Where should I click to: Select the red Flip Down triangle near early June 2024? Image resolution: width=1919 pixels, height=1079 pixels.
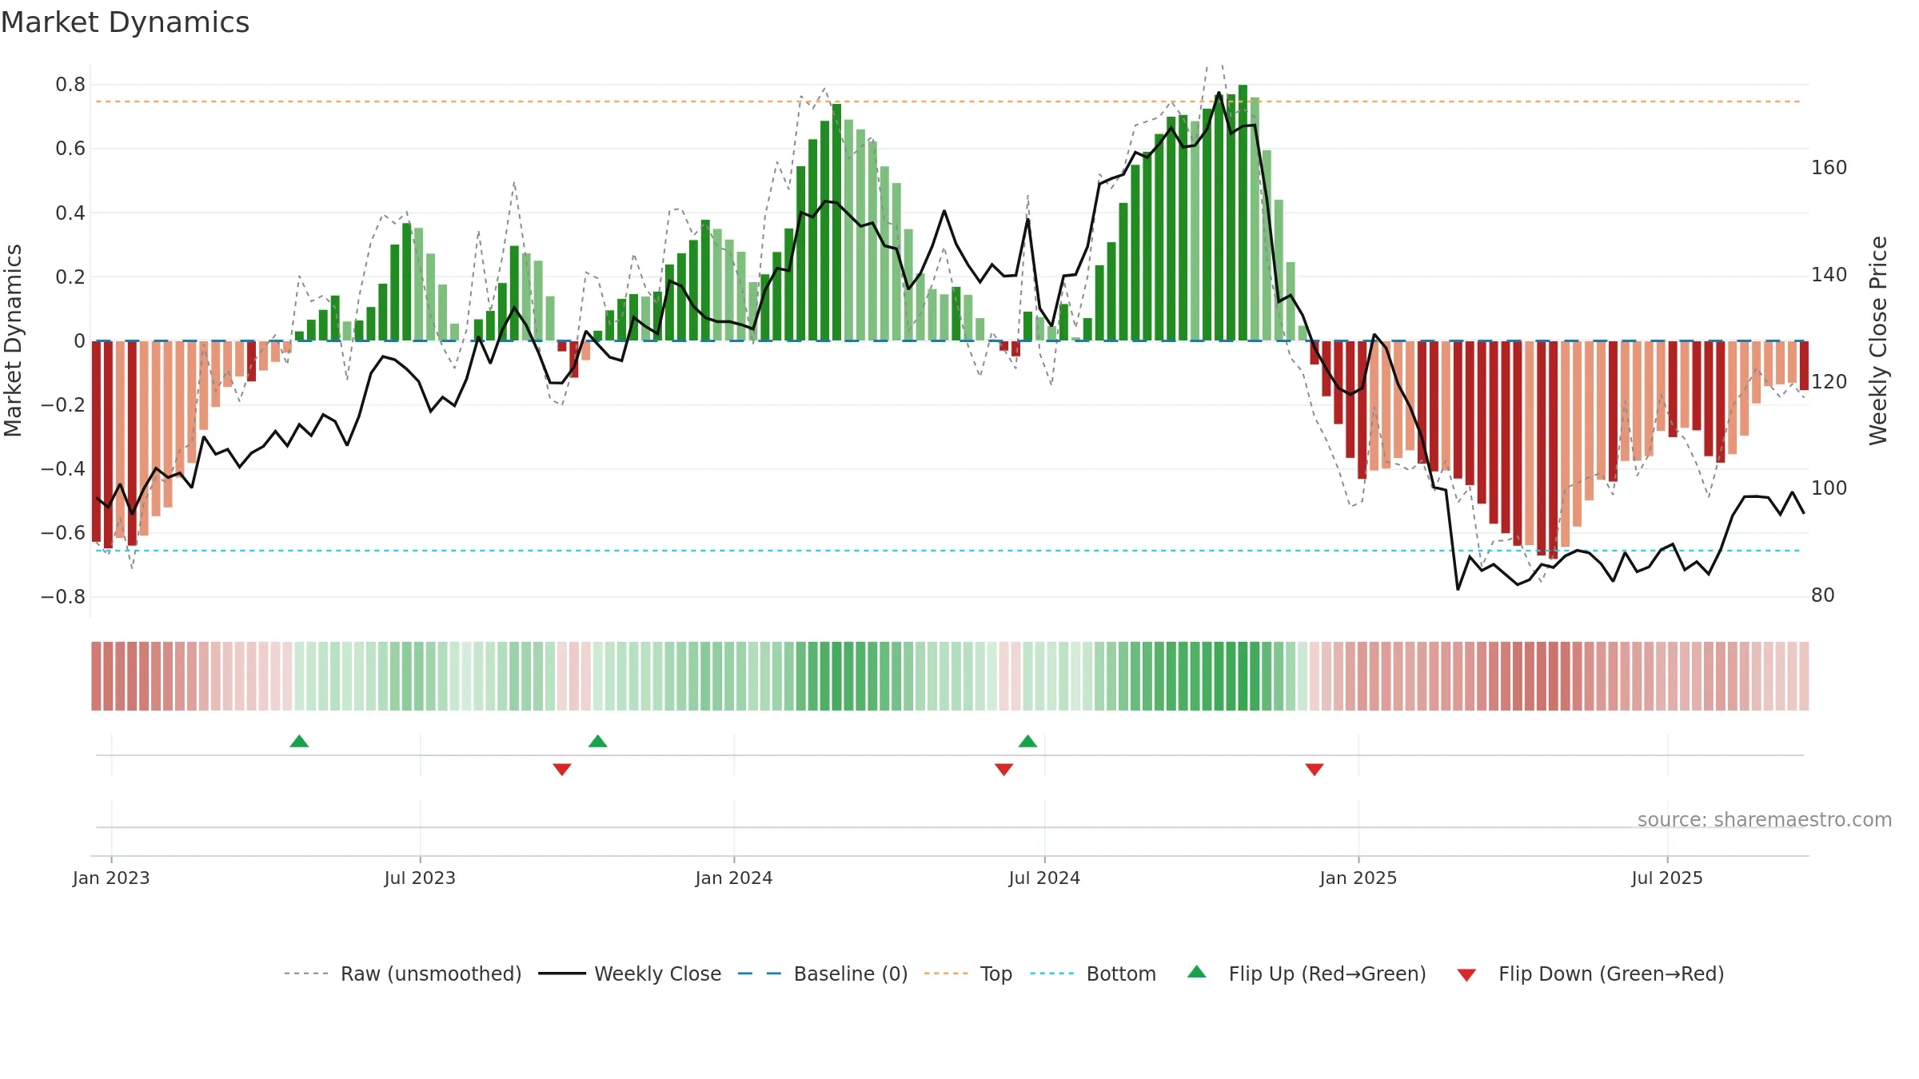1003,769
